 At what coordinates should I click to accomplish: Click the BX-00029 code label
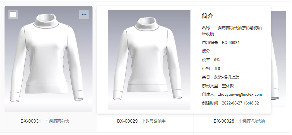coord(127,121)
